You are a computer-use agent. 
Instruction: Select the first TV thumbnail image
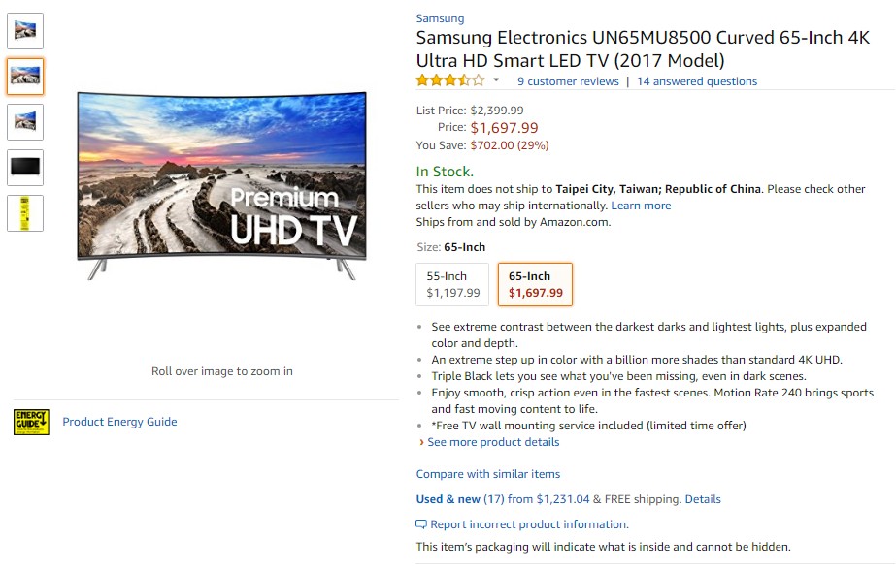[x=25, y=30]
